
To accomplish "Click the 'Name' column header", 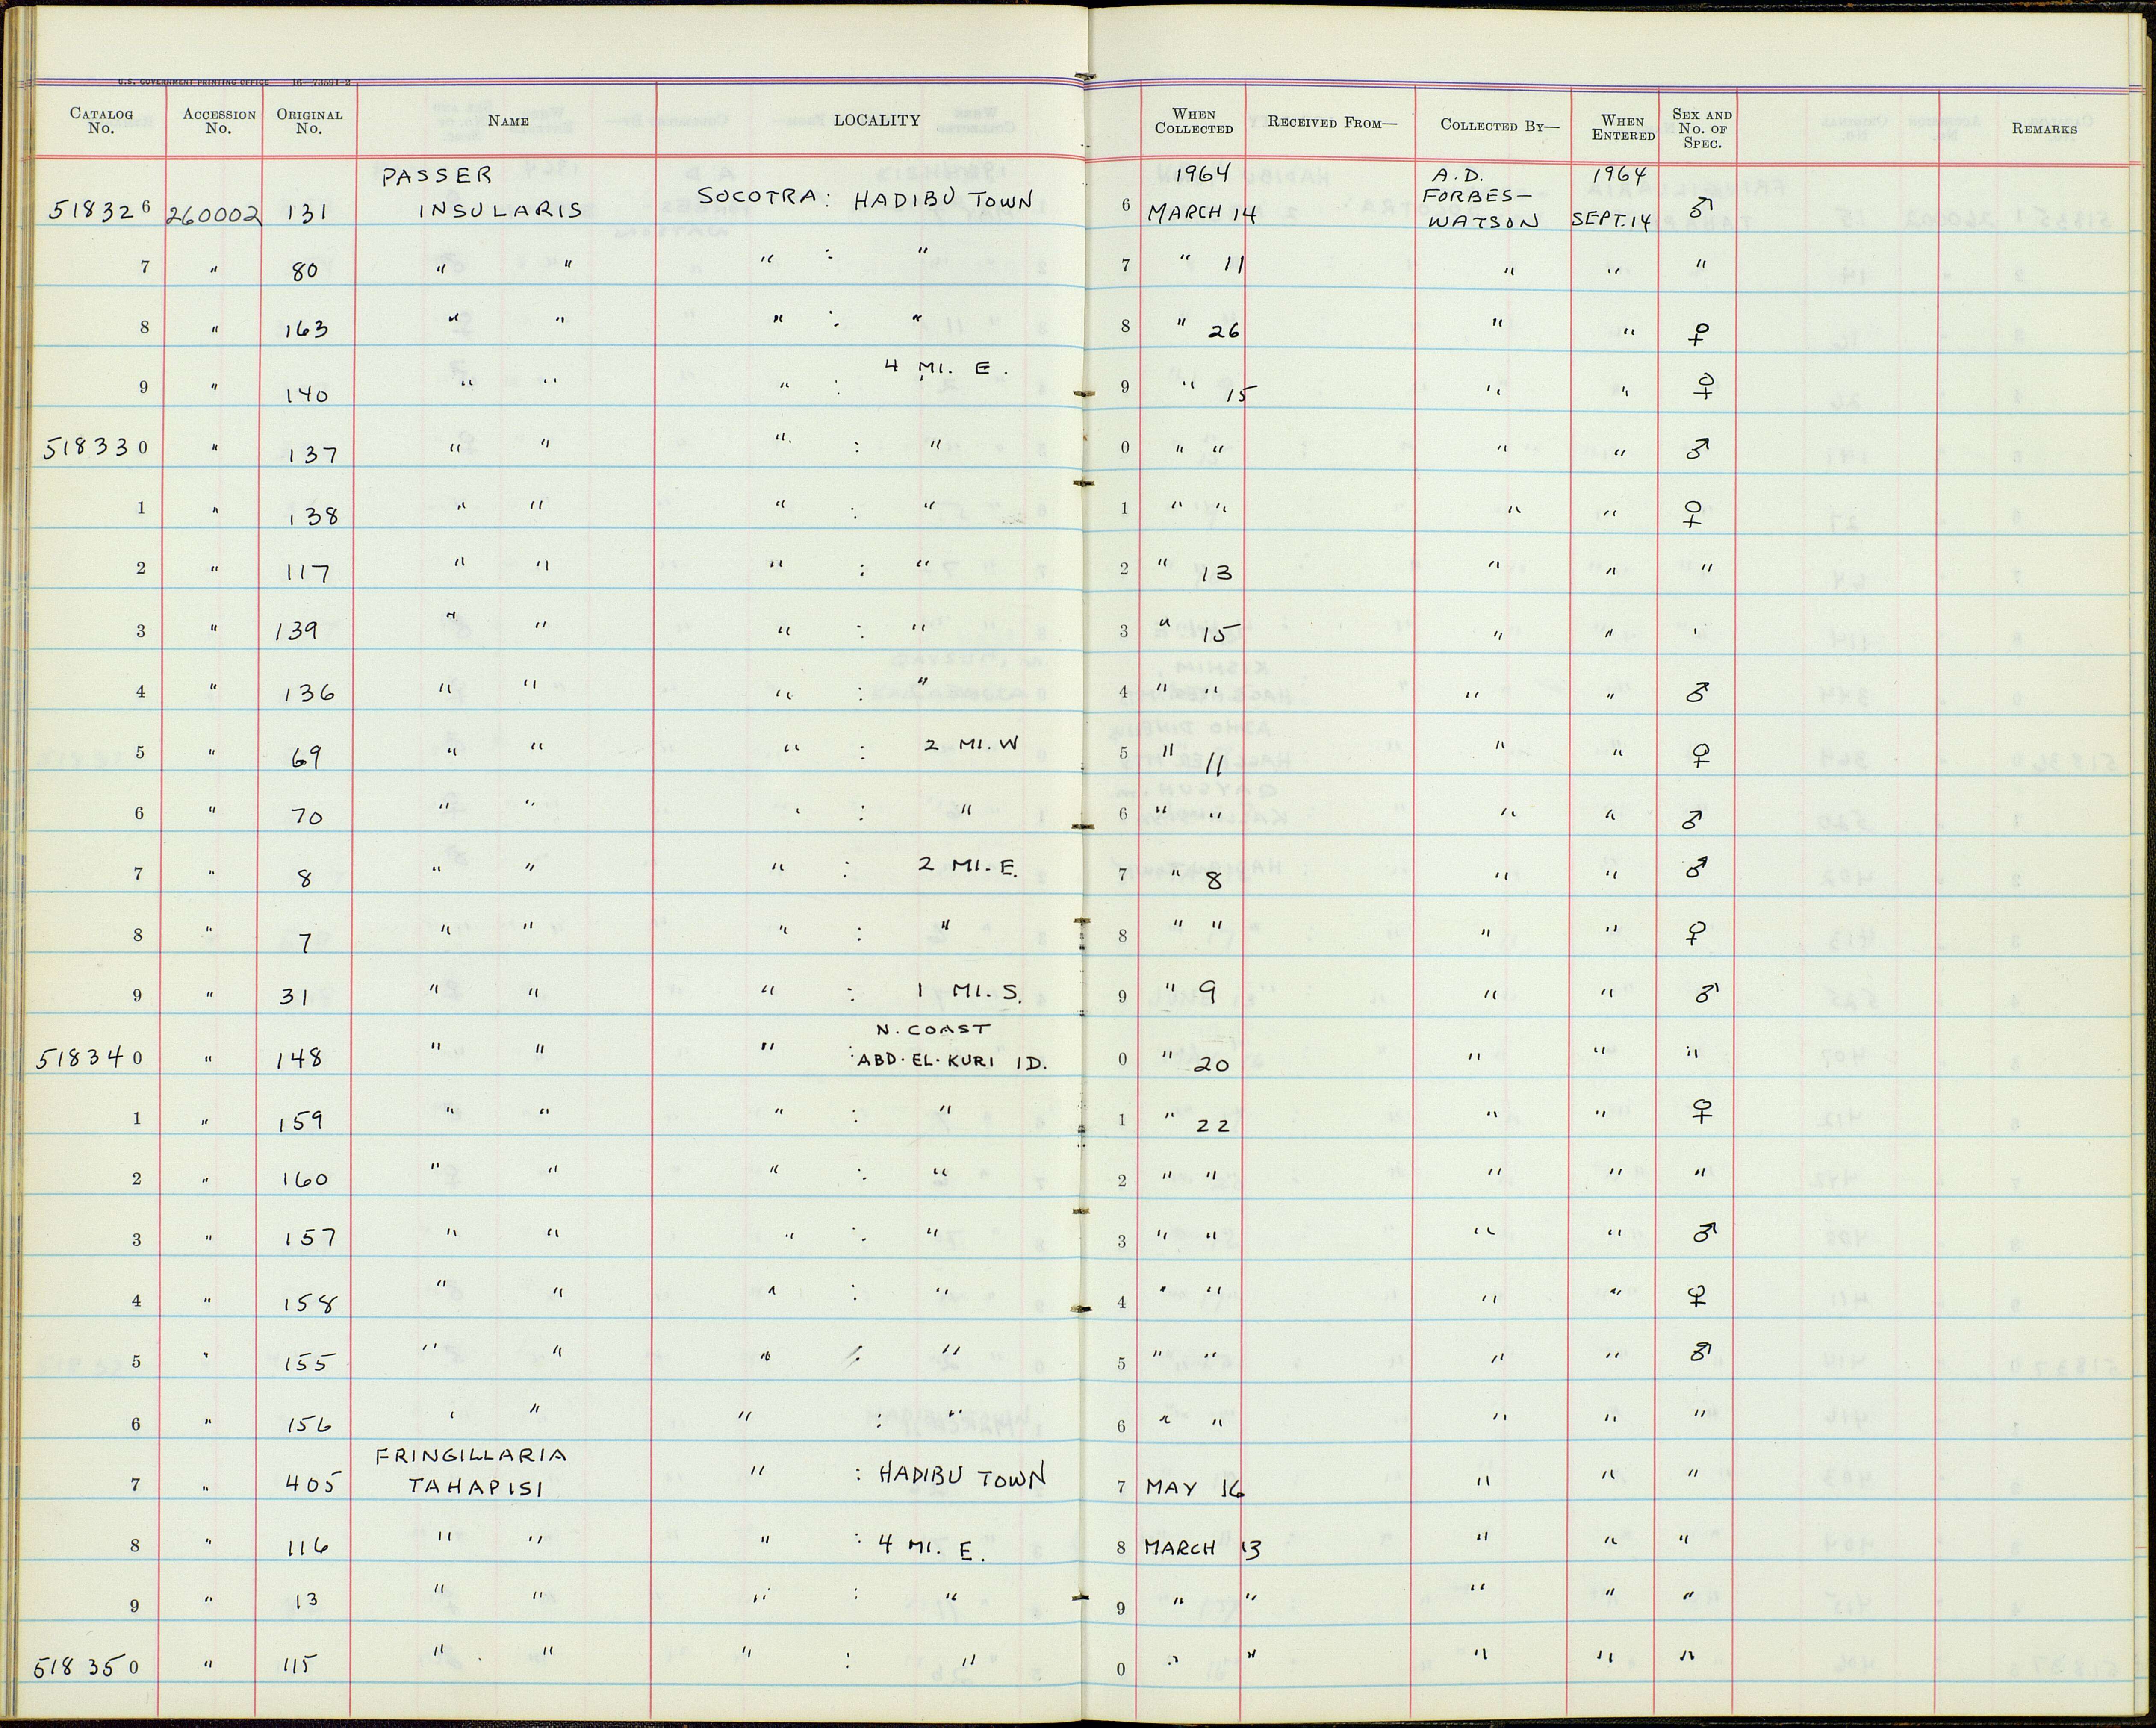I will [508, 121].
